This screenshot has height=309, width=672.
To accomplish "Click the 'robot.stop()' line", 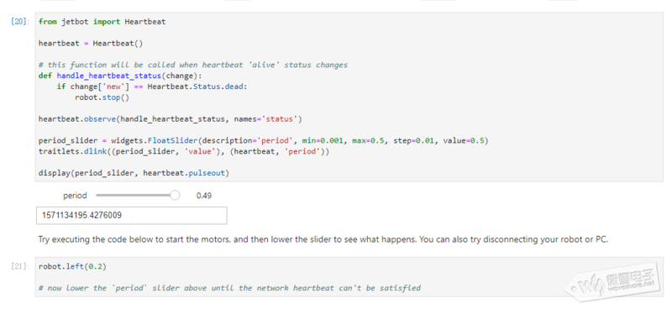I will [102, 97].
